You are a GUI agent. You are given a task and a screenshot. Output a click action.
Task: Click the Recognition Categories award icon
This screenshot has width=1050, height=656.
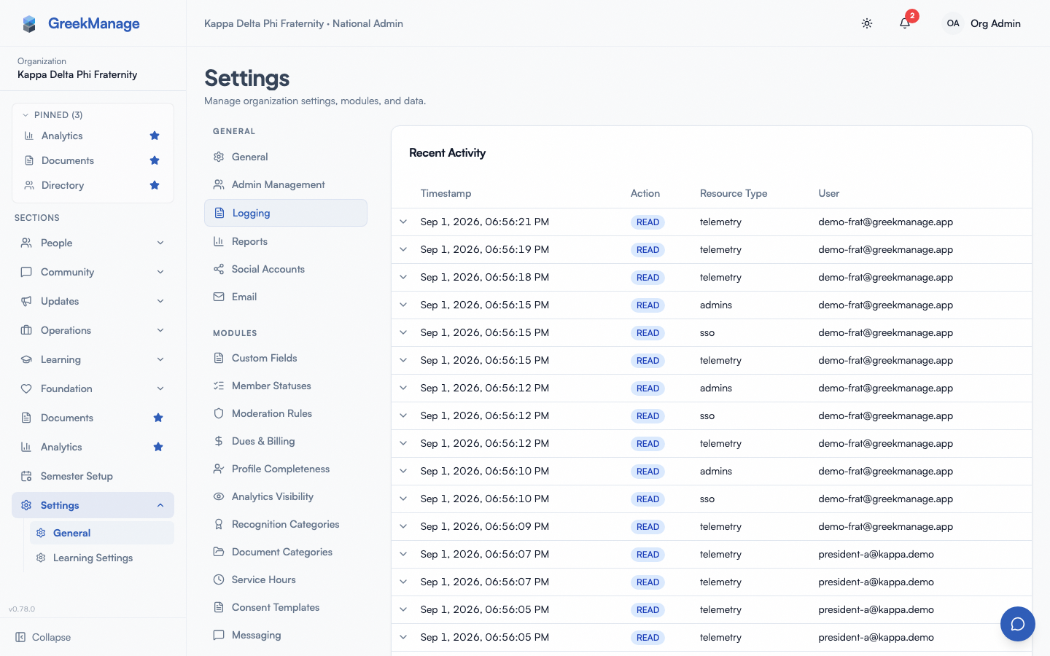(219, 524)
